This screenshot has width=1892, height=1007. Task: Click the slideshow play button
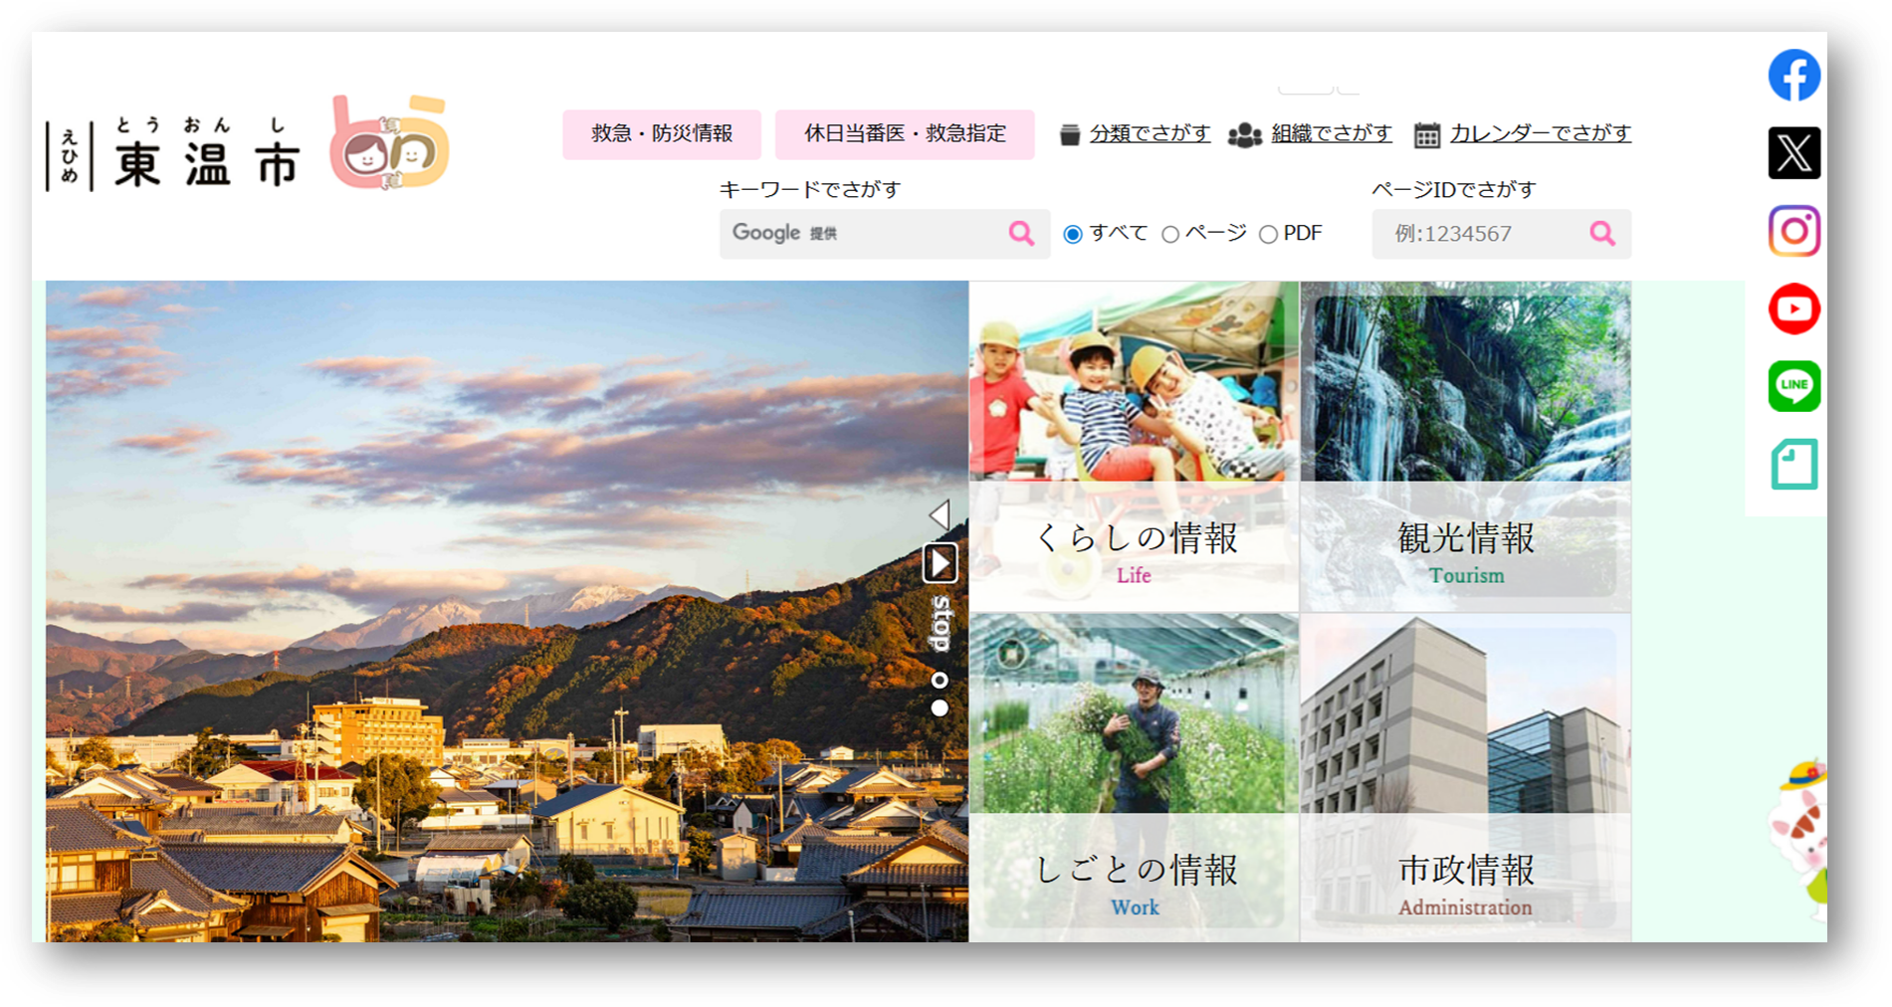[x=940, y=563]
